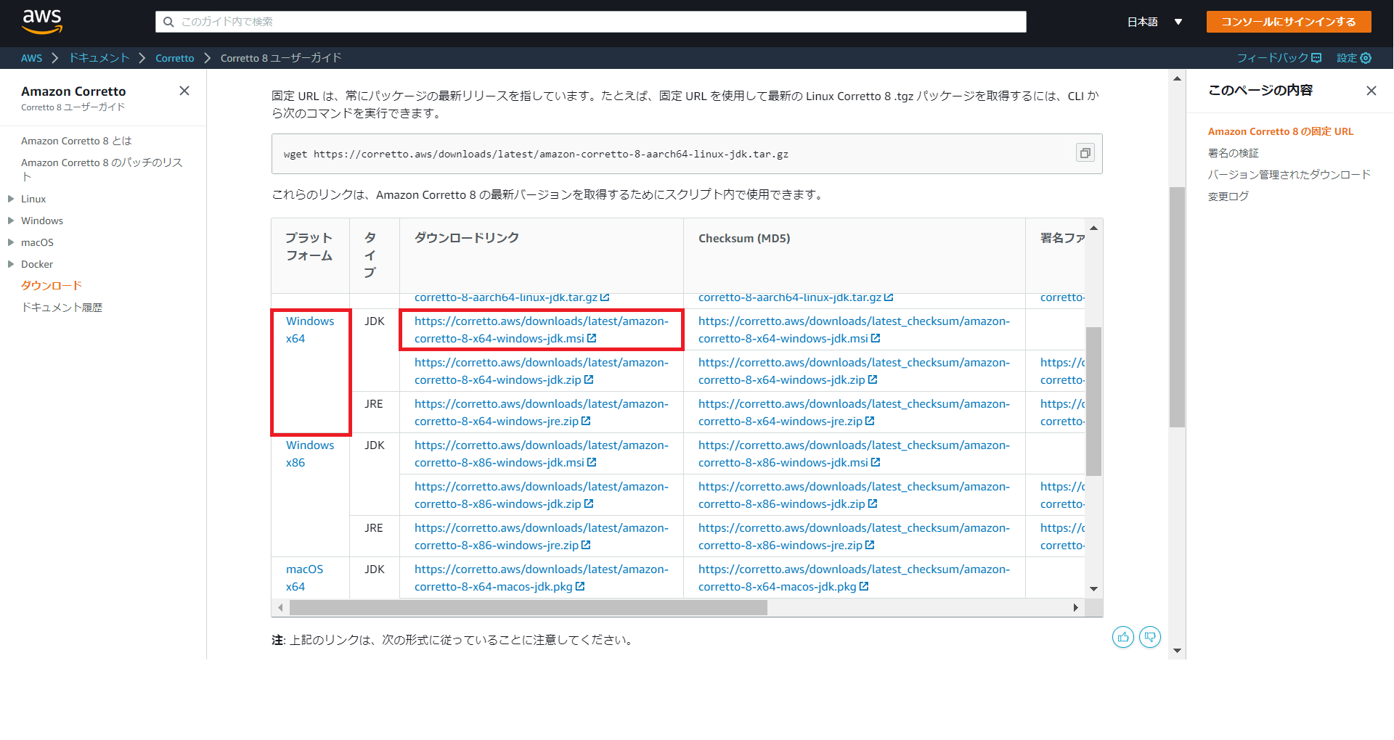Click the thumbs down feedback icon
This screenshot has height=740, width=1394.
[1150, 637]
